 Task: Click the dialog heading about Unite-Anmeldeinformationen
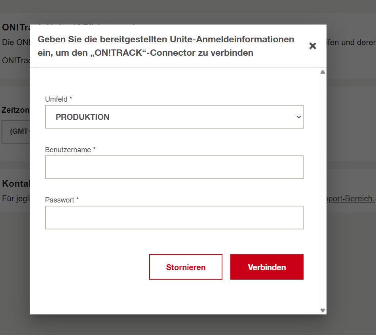tap(166, 46)
